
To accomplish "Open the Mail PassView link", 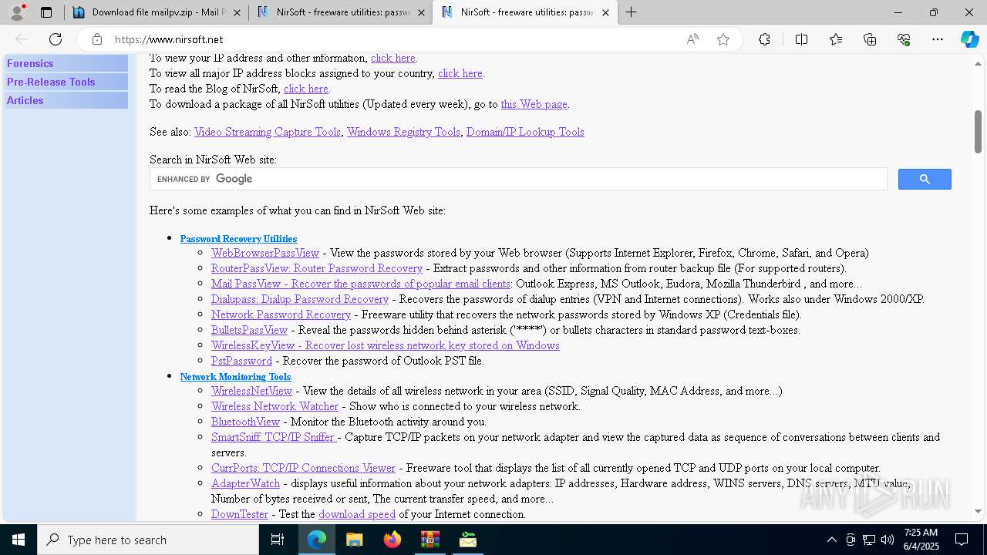I will 361,284.
